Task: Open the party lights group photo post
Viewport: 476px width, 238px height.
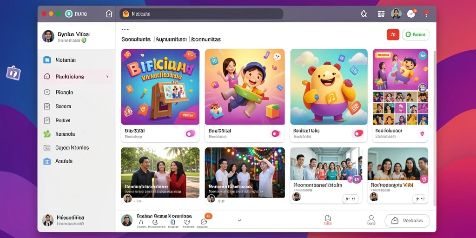Action: pyautogui.click(x=245, y=172)
